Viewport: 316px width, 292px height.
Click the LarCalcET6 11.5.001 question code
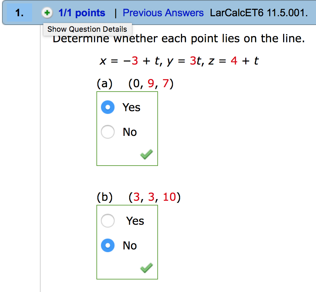pyautogui.click(x=259, y=13)
